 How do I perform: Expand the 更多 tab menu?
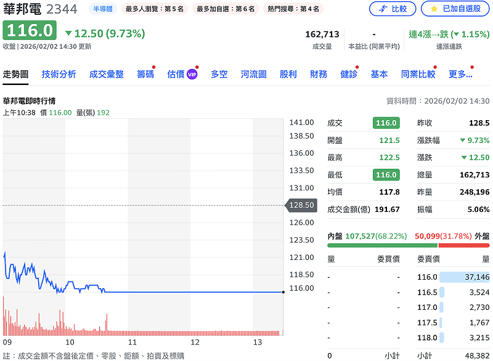coord(460,74)
